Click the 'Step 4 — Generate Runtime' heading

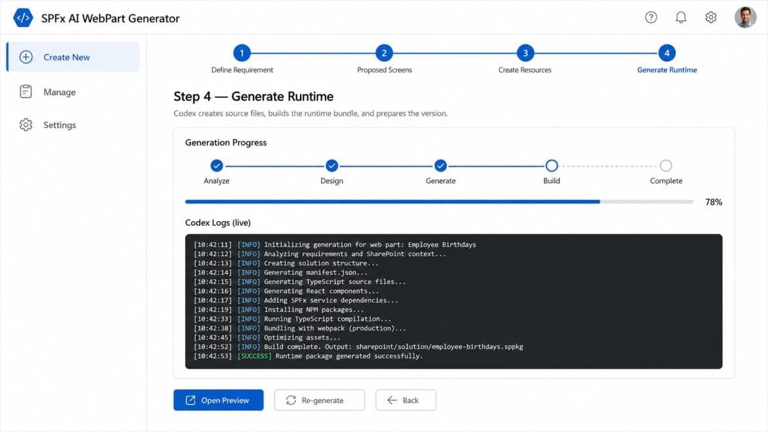click(x=253, y=97)
